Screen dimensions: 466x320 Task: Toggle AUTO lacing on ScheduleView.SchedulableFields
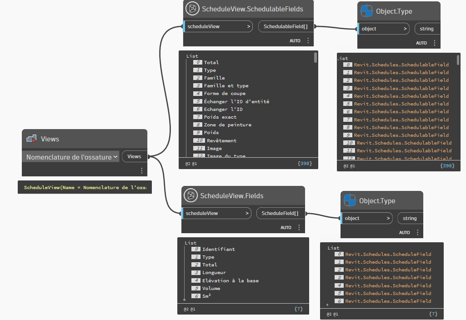pos(295,40)
